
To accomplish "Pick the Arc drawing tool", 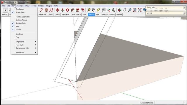I will coord(41,10).
